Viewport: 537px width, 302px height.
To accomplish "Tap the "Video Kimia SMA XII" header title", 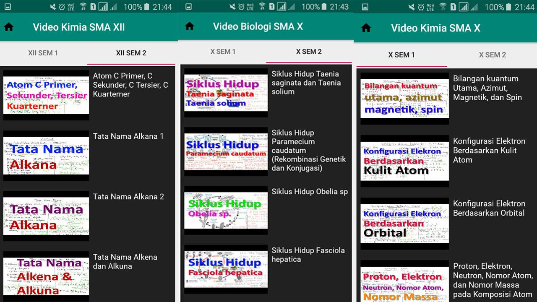I will point(79,27).
